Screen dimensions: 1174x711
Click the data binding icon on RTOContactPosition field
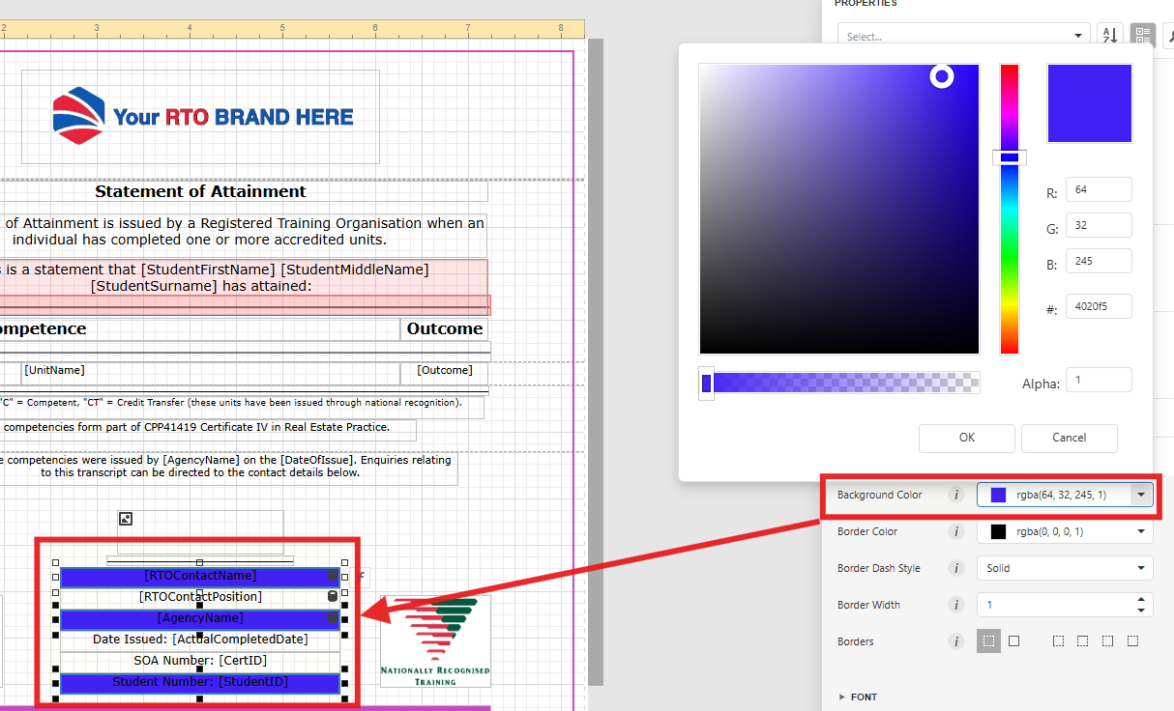pyautogui.click(x=334, y=597)
